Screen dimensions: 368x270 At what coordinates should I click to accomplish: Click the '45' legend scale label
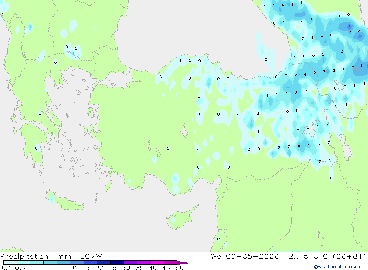[x=166, y=268]
